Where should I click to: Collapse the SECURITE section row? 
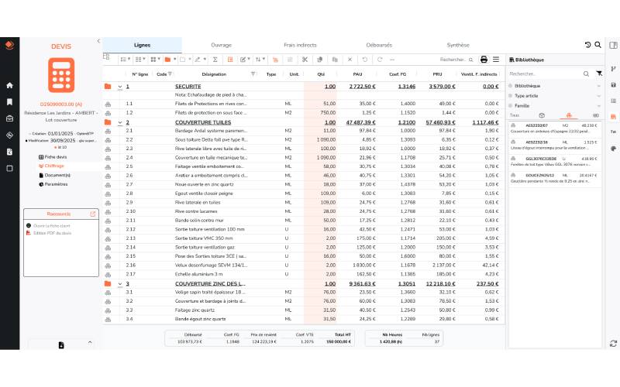pyautogui.click(x=120, y=87)
